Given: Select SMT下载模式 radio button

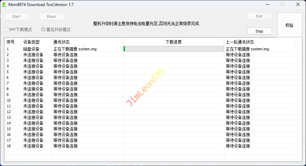Looking at the screenshot, I should (x=6, y=30).
